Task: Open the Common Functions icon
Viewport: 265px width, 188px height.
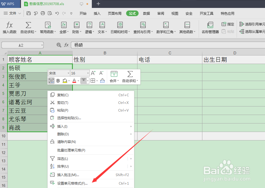Action: (x=48, y=25)
